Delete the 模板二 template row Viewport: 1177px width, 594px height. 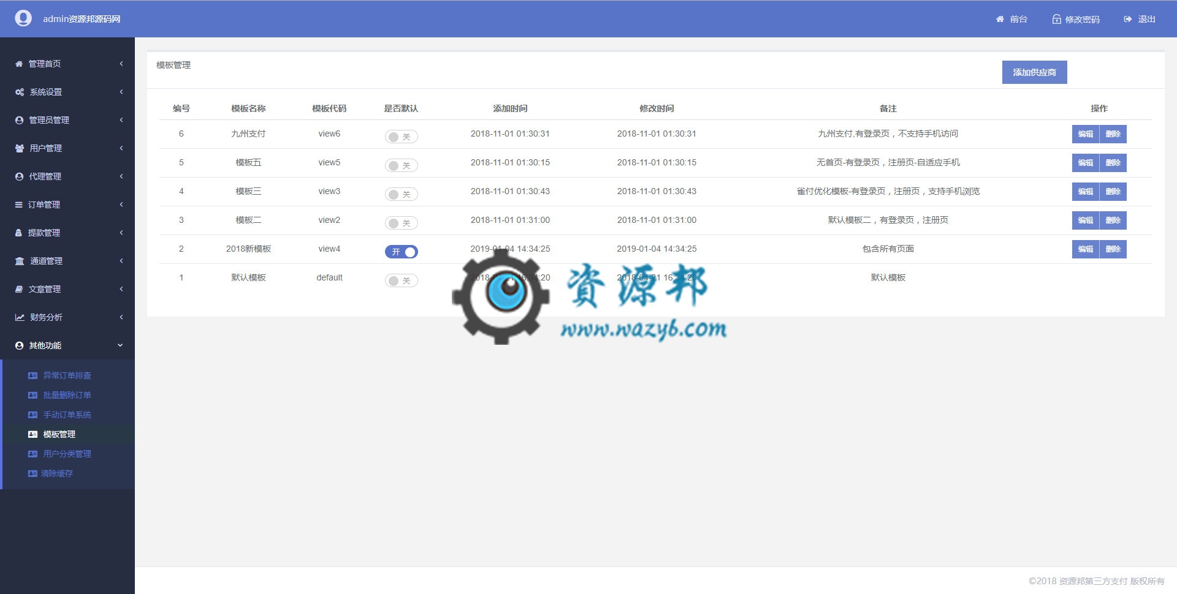1113,220
